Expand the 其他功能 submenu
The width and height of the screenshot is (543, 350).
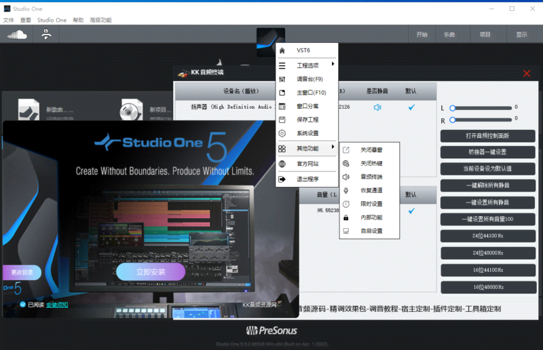coord(307,148)
